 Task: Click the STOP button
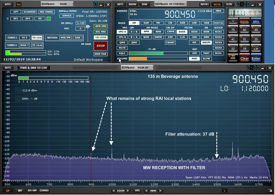[x=101, y=46]
